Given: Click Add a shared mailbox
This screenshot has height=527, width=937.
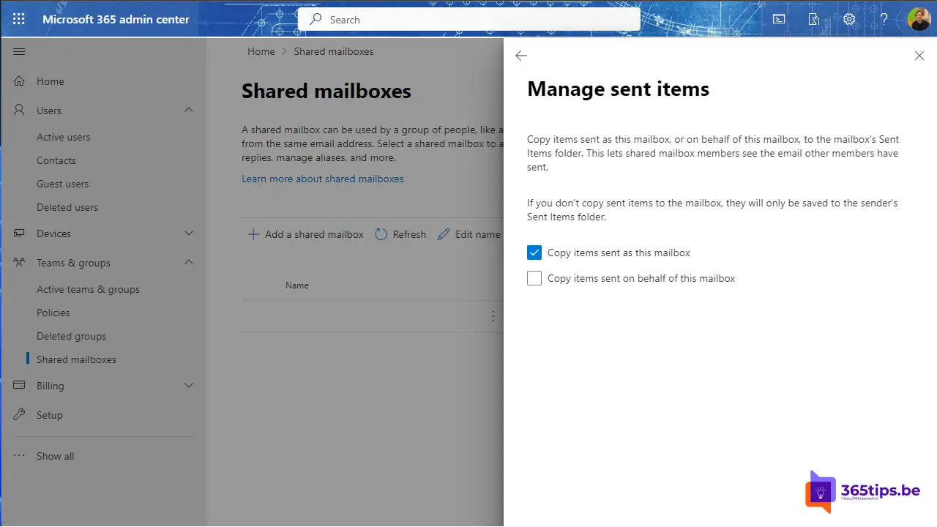Looking at the screenshot, I should 305,234.
